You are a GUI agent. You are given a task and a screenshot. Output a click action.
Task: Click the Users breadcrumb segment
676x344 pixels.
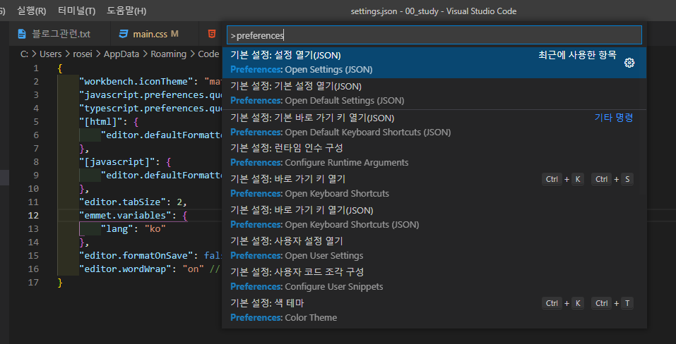tap(50, 54)
